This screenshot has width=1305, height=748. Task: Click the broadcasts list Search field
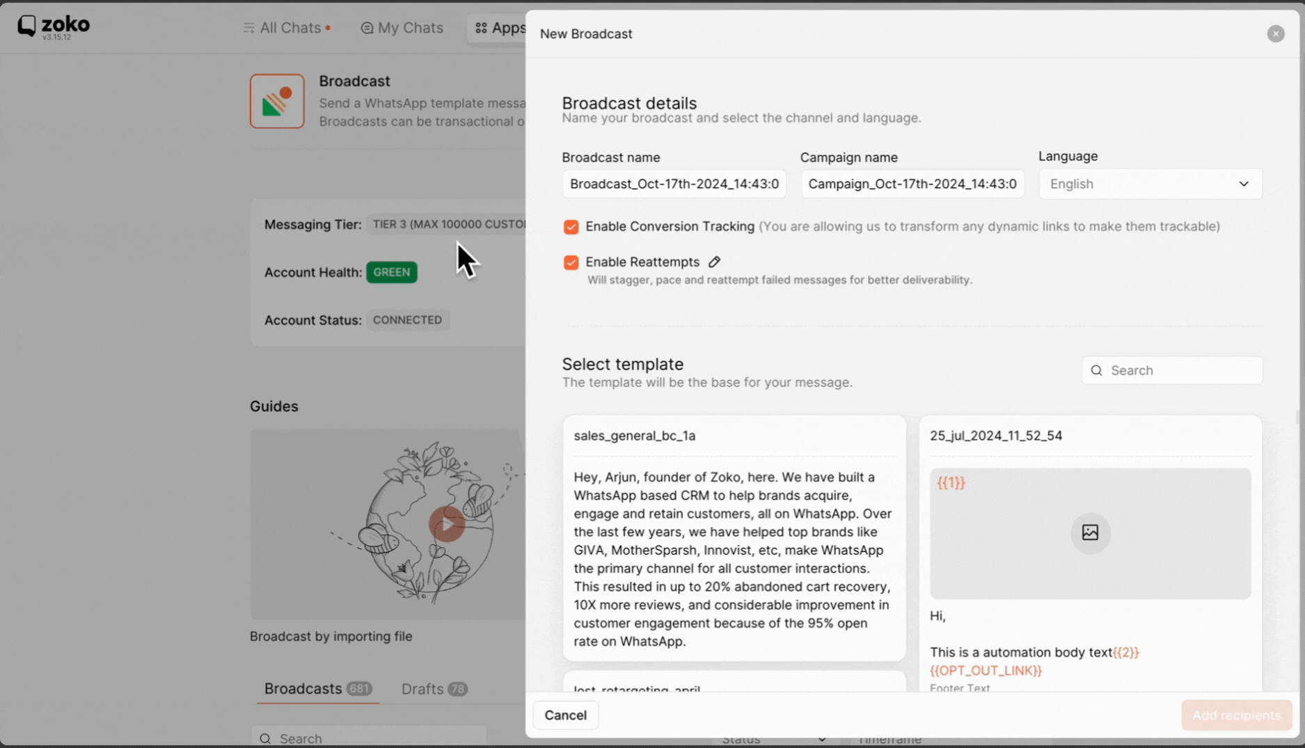(368, 738)
